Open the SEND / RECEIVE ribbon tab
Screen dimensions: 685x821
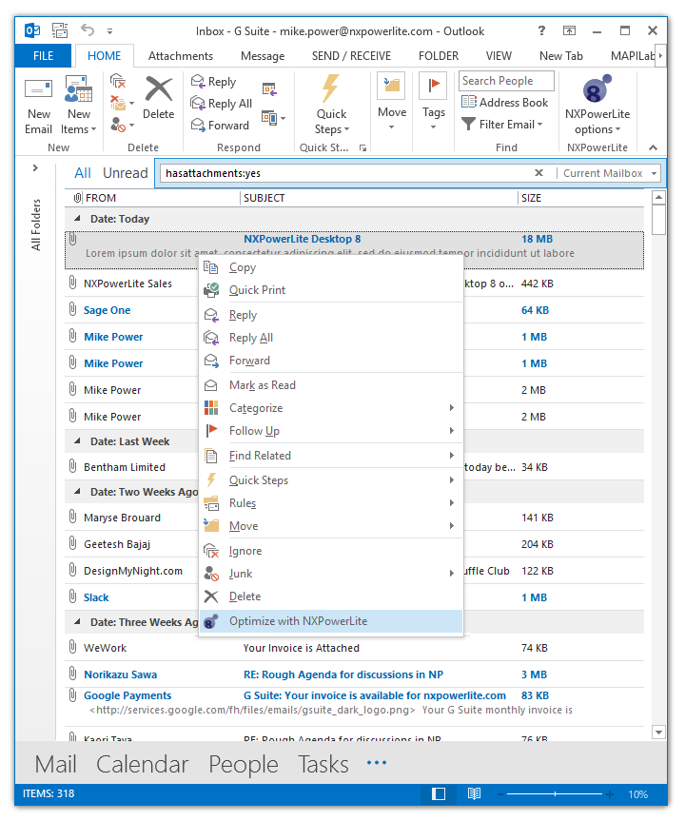pos(351,56)
